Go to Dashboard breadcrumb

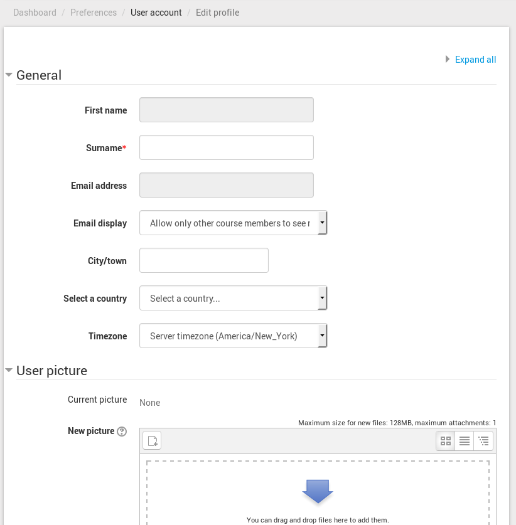[35, 13]
